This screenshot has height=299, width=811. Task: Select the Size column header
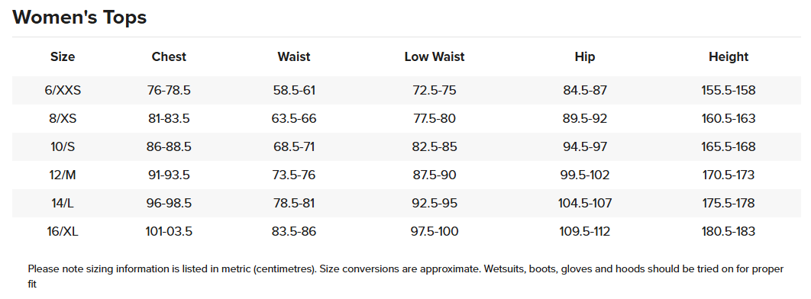[x=63, y=56]
